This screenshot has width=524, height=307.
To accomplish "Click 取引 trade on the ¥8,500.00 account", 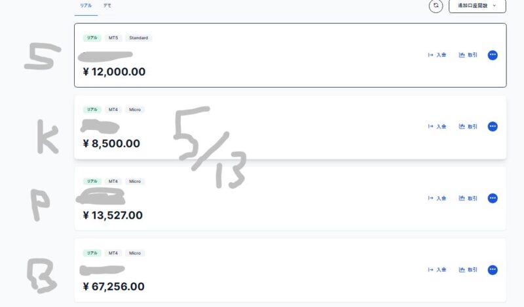I will (468, 126).
